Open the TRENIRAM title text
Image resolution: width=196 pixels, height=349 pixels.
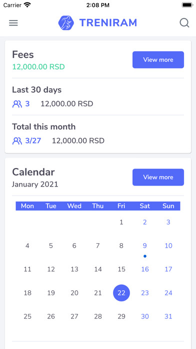[108, 23]
